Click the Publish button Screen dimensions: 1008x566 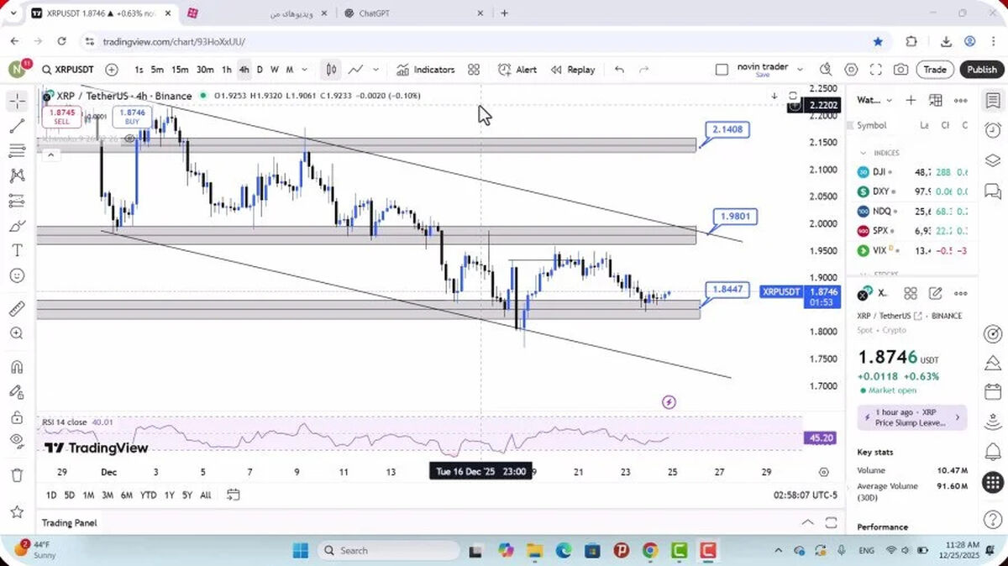(982, 70)
